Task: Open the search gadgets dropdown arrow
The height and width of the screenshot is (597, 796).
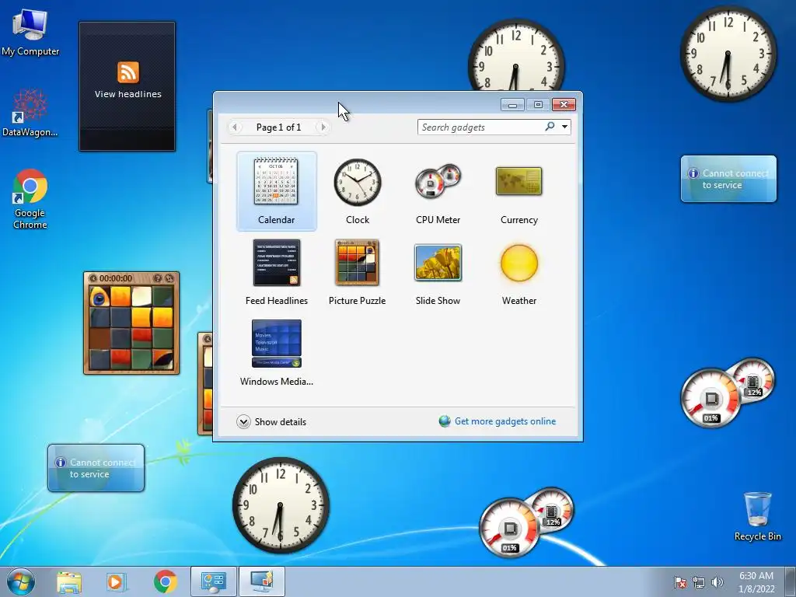Action: pos(564,127)
